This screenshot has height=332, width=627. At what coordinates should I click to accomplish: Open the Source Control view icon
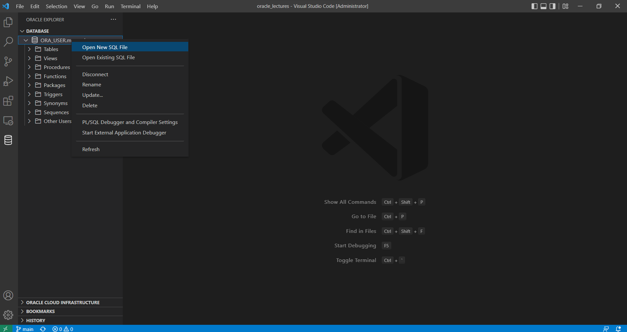(x=8, y=61)
